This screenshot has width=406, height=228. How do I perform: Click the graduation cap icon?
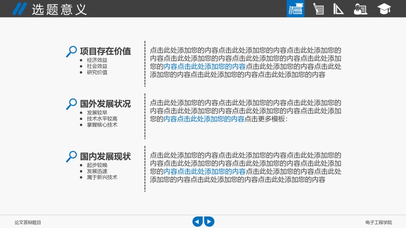click(384, 9)
